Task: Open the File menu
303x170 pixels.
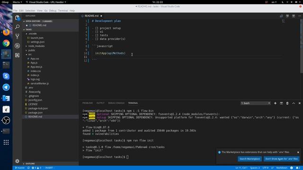Action: point(15,10)
